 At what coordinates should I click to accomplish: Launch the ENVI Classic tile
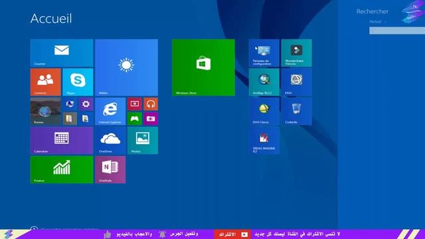[264, 112]
